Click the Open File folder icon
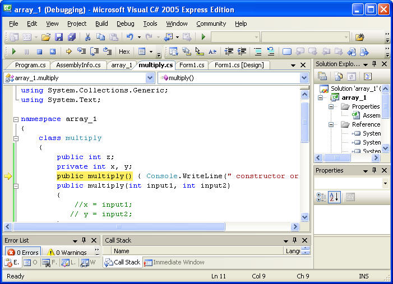This screenshot has width=393, height=284. 45,37
